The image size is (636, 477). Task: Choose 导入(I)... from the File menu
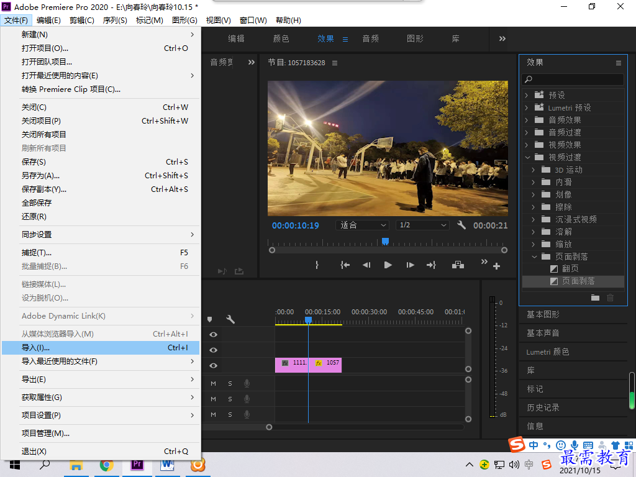point(101,348)
